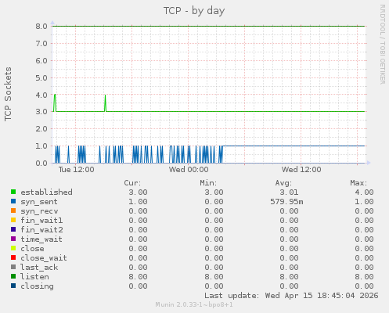
Task: Select the 'syn_recv' legend label
Action: point(39,211)
